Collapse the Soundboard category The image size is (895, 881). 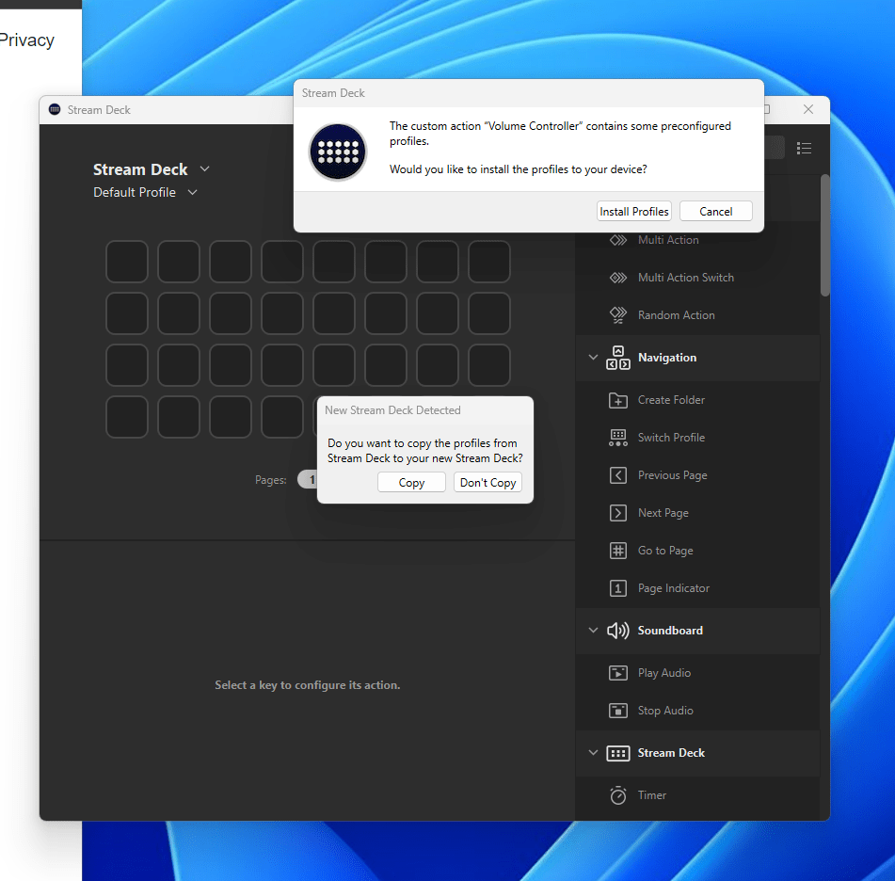tap(593, 631)
